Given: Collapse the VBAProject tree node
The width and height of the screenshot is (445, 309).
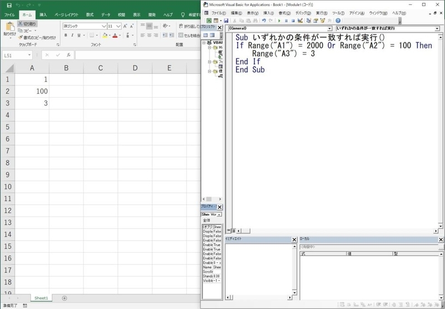Looking at the screenshot, I should [204, 43].
